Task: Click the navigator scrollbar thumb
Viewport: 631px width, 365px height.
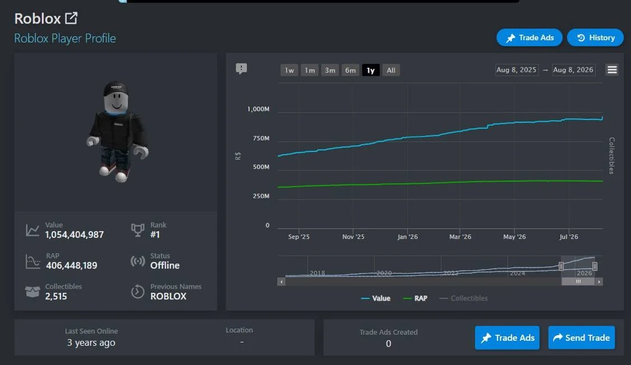Action: [x=578, y=281]
